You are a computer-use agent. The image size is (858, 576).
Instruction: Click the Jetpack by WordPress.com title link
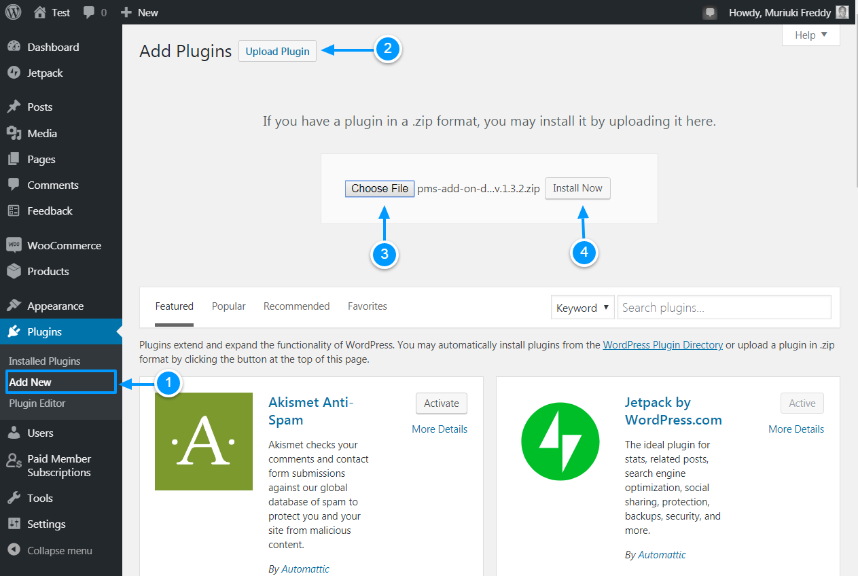pos(673,411)
